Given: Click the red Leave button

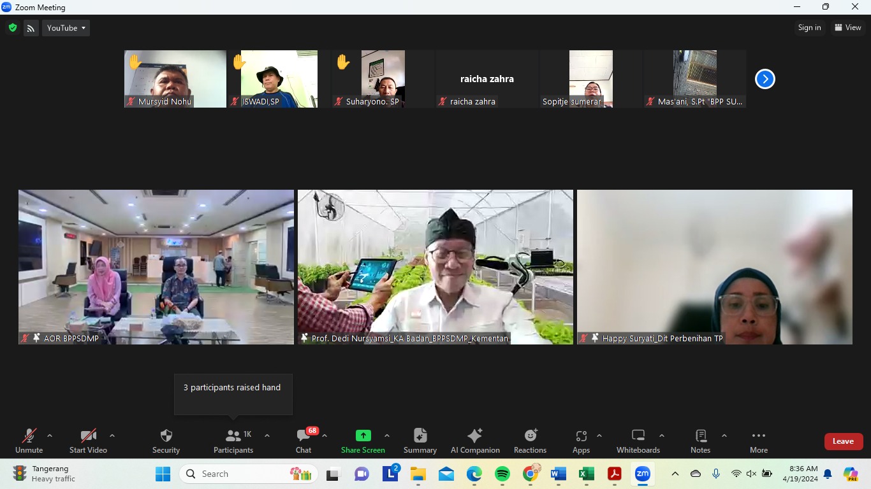Looking at the screenshot, I should click(843, 441).
